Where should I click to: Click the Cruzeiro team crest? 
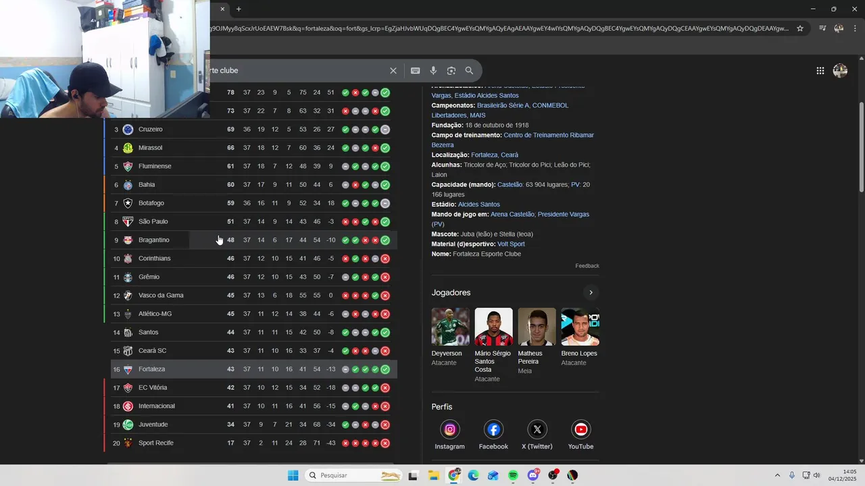coord(128,129)
